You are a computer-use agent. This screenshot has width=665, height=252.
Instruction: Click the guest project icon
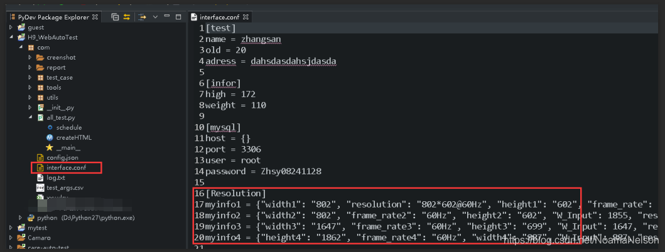coord(21,28)
